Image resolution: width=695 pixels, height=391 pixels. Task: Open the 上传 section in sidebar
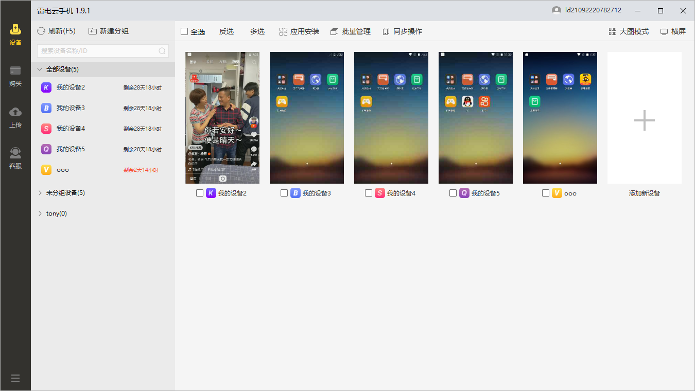coord(15,117)
